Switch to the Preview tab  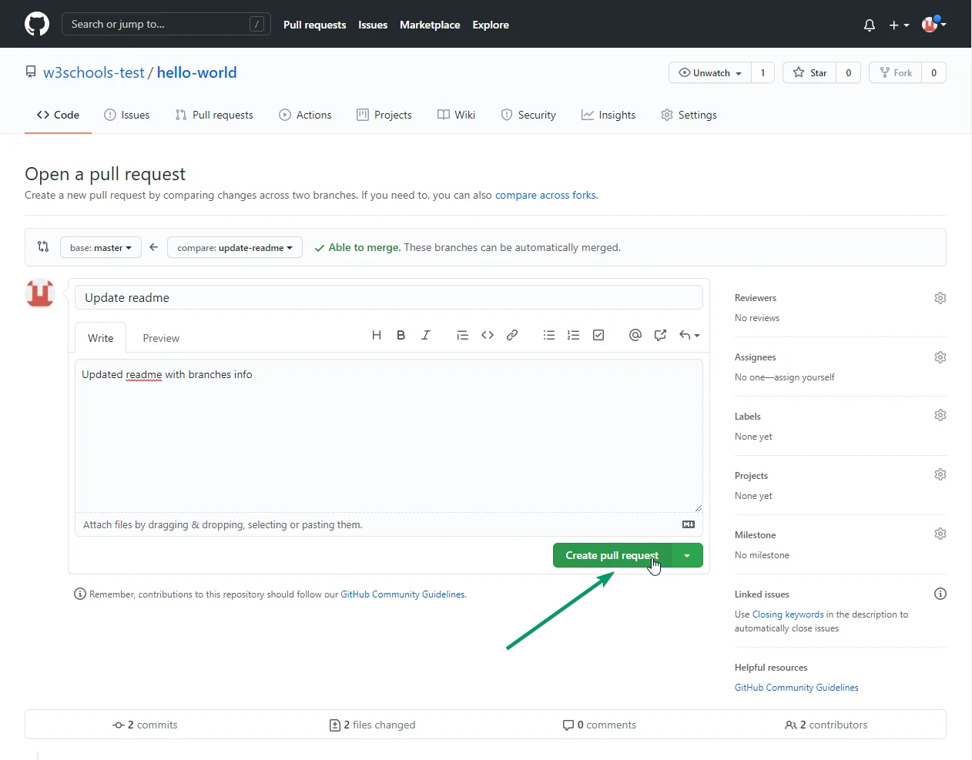coord(161,338)
